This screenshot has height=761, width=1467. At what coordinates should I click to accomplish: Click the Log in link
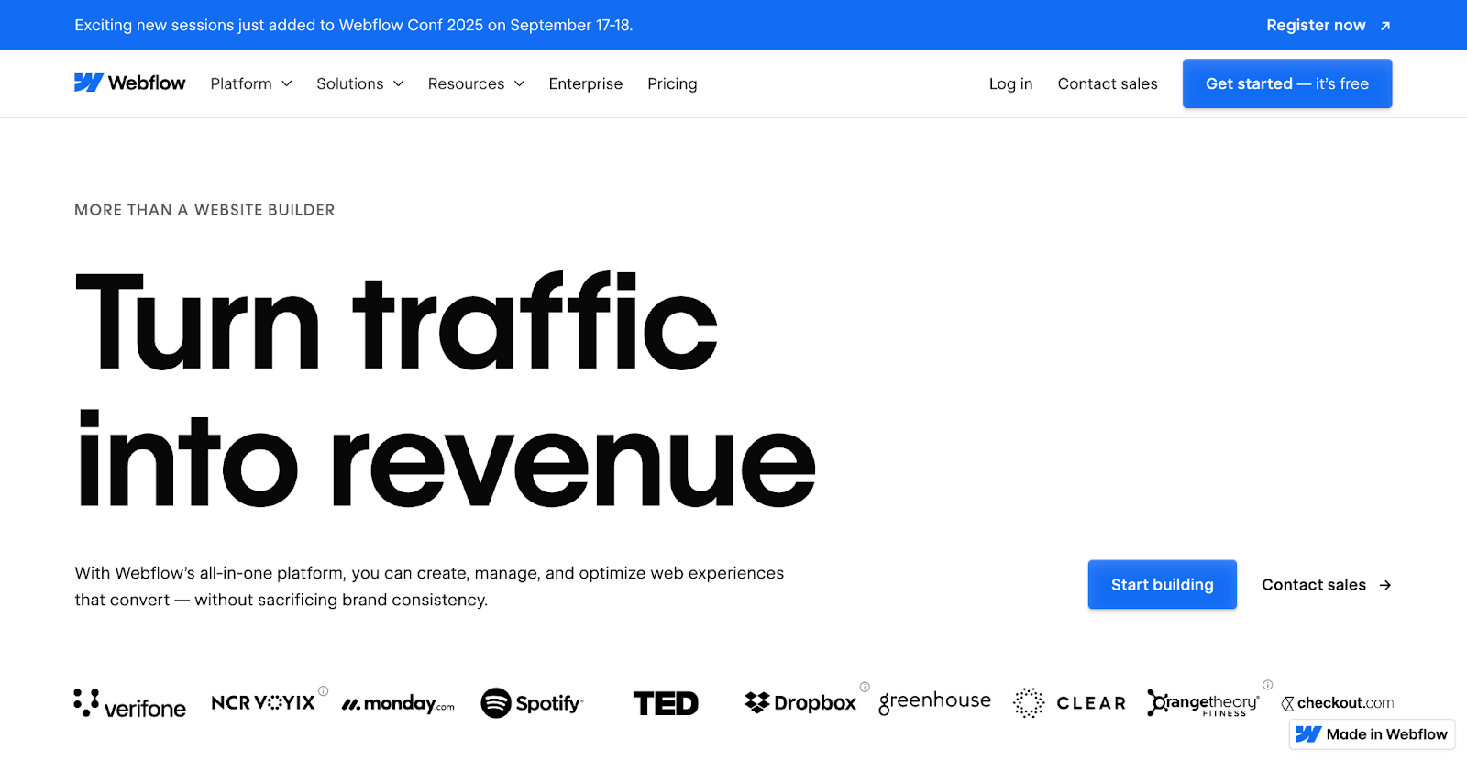[x=1010, y=83]
